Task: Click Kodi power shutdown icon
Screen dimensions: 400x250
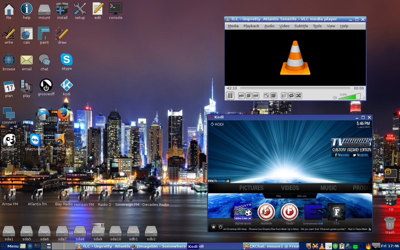Action: click(x=221, y=227)
